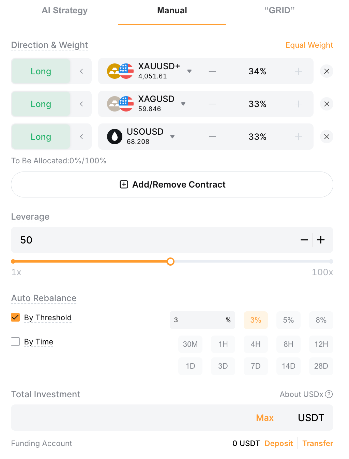Remove the USOUSD contract with X icon
Screen dimensions: 349x459
pos(327,137)
